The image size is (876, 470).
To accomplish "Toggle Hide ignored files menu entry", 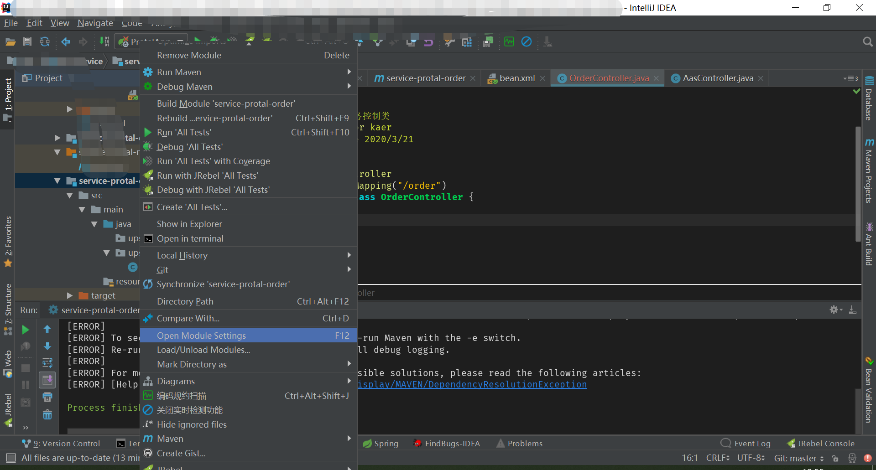I will [x=249, y=424].
